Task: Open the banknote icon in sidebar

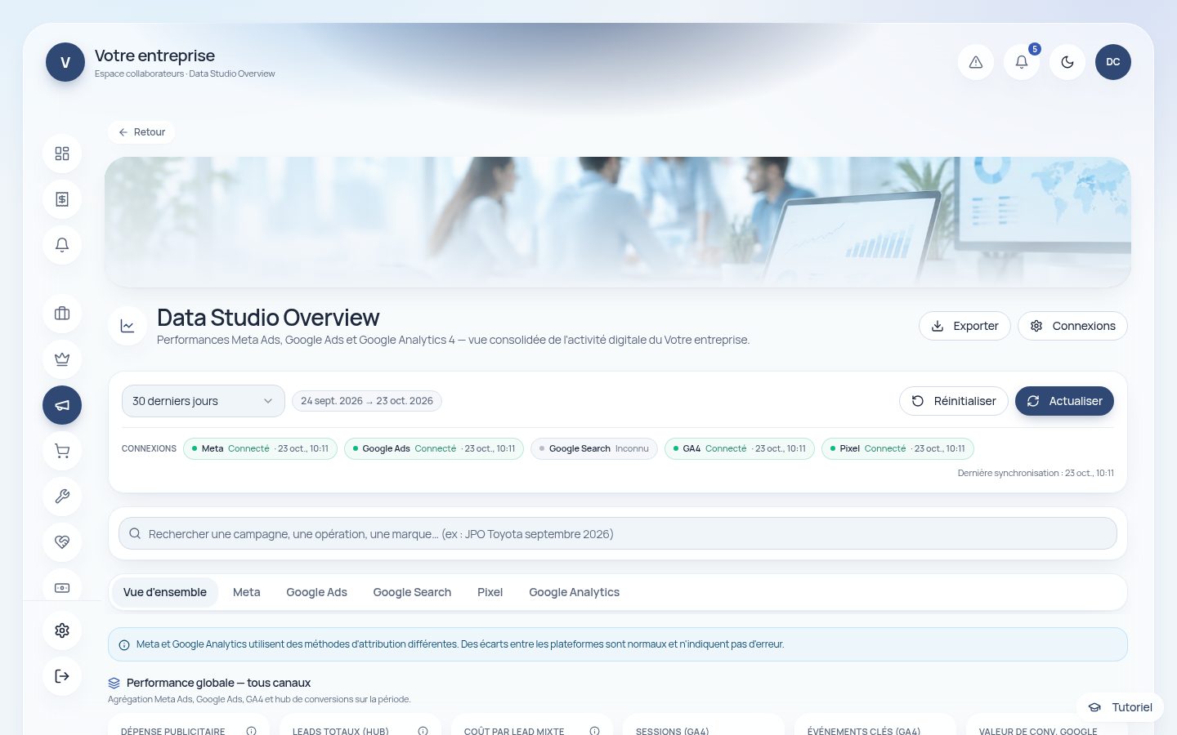Action: [x=62, y=586]
